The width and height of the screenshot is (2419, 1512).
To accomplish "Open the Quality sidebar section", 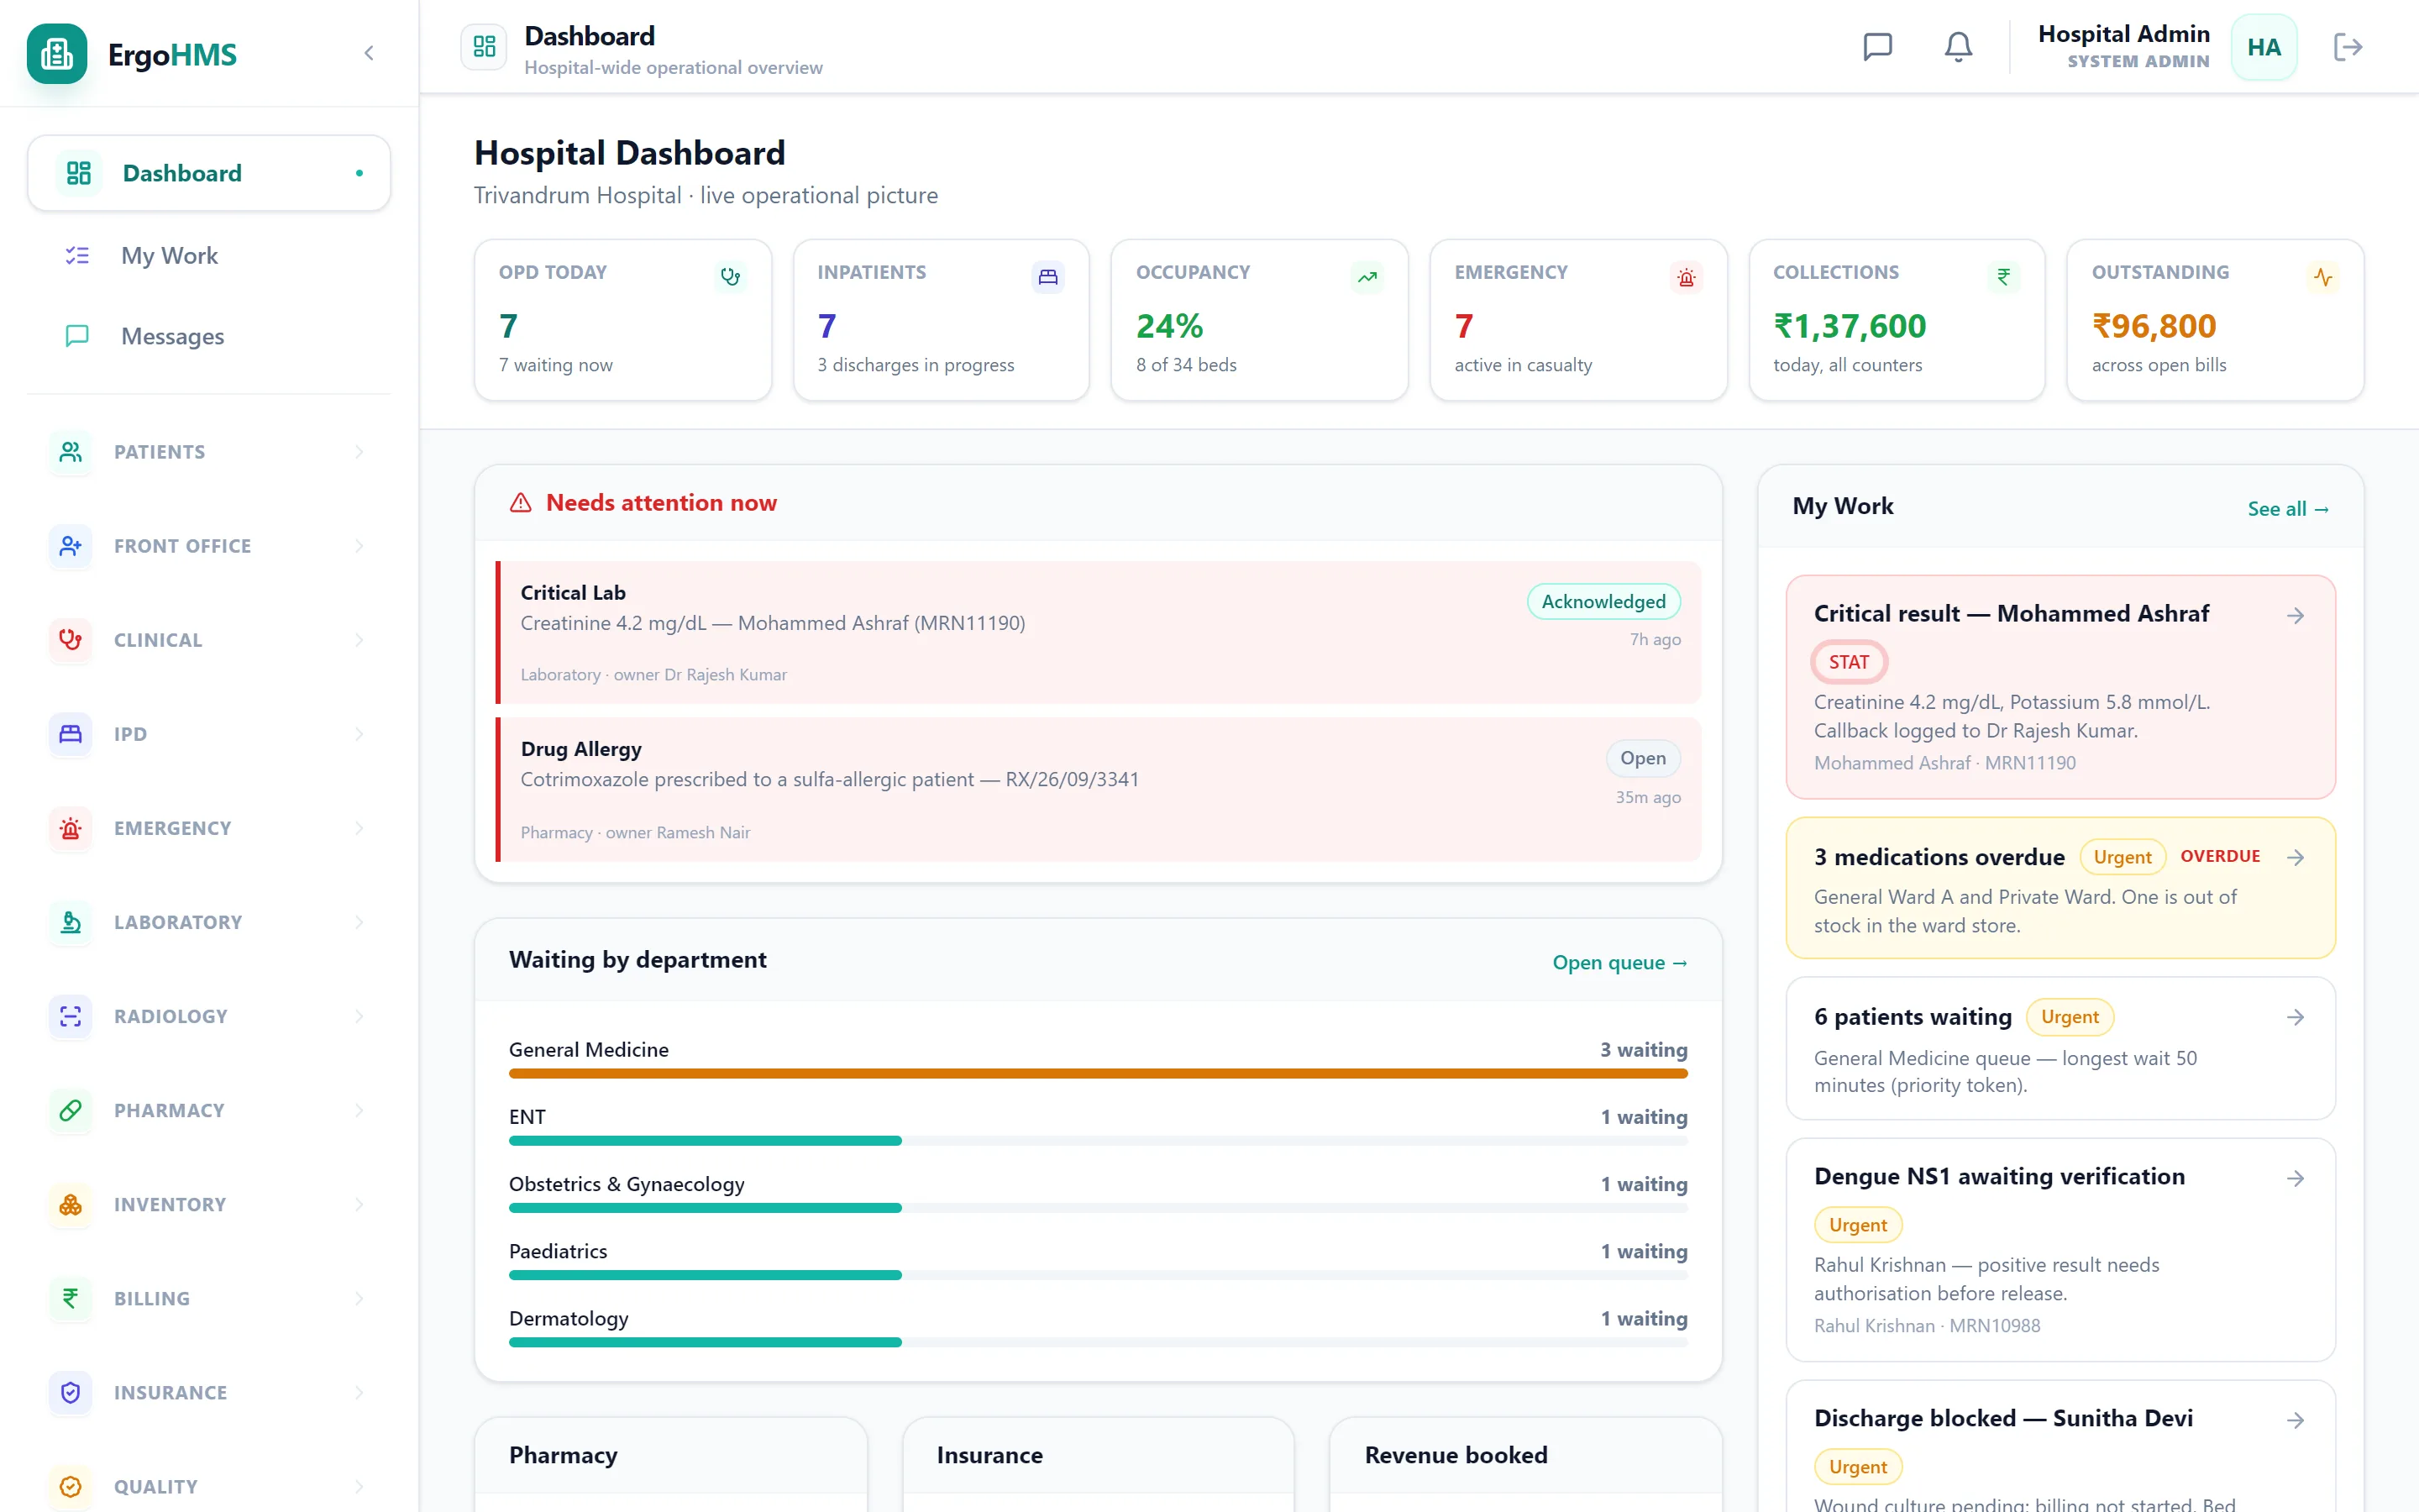I will click(209, 1486).
